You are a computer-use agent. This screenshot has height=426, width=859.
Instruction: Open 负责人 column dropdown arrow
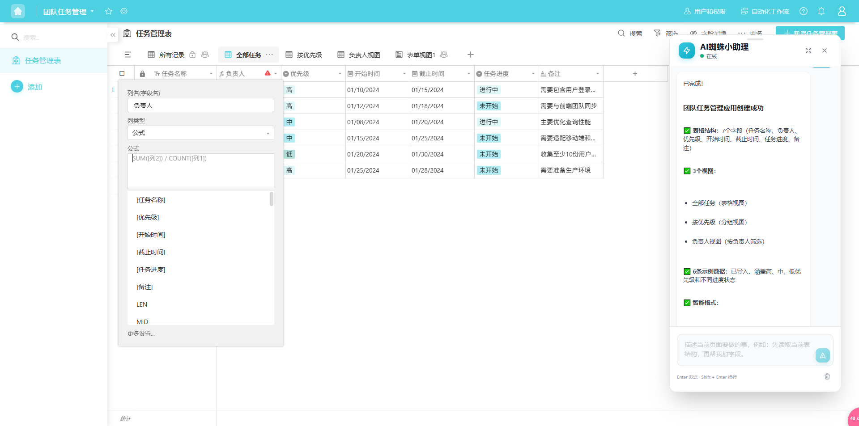coord(276,74)
